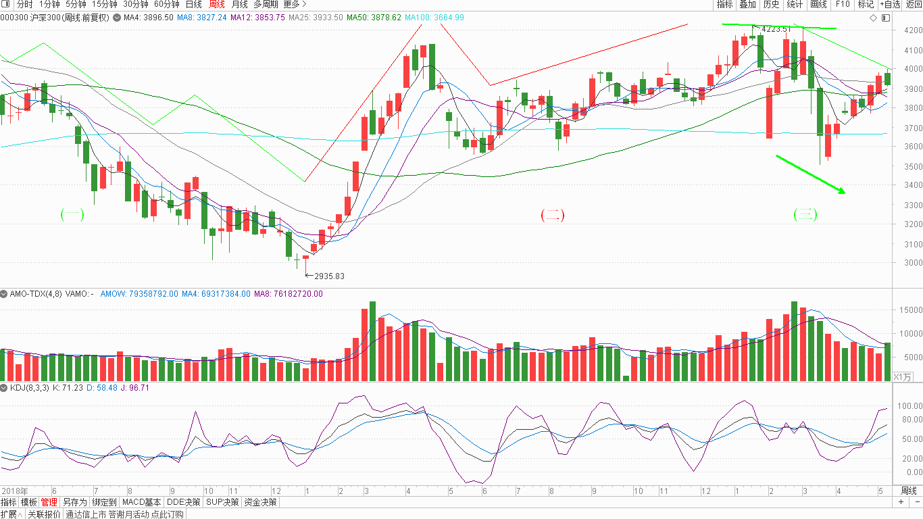Image resolution: width=923 pixels, height=519 pixels.
Task: Click the 另存为 save-as tab
Action: (75, 502)
